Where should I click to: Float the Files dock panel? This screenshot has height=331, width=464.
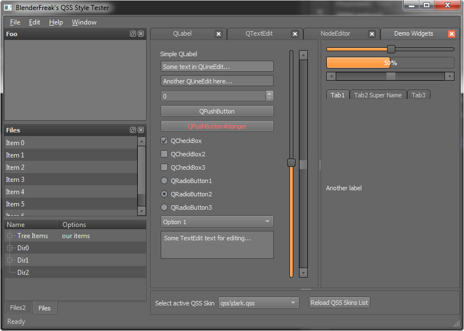coord(133,130)
